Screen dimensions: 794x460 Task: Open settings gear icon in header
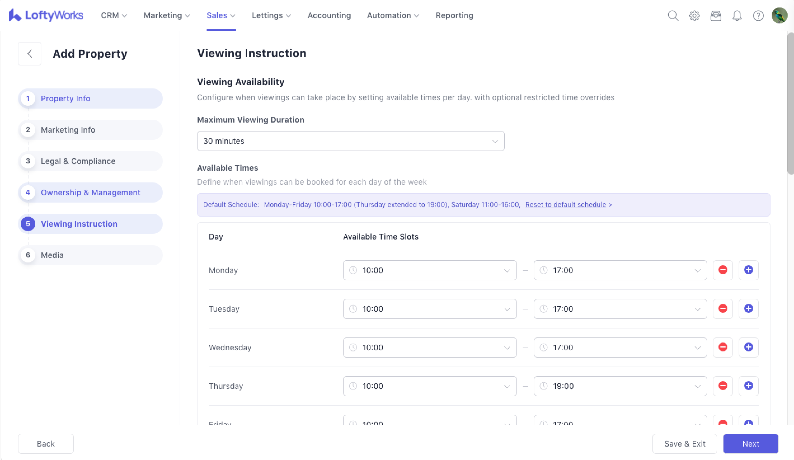(694, 15)
